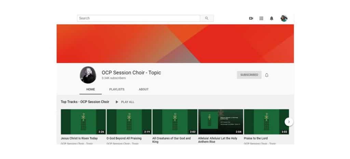Click the search magnifier button

click(207, 18)
